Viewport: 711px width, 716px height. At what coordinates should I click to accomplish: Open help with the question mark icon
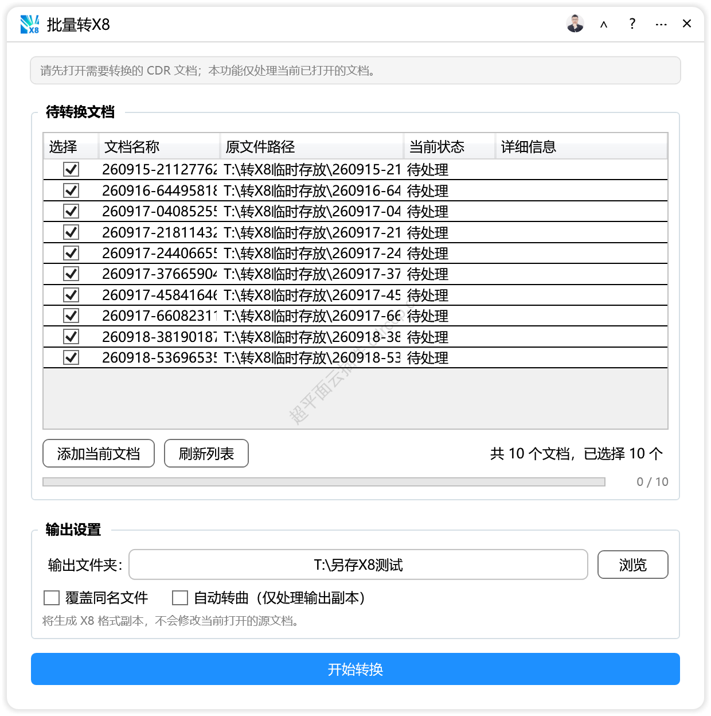(632, 24)
